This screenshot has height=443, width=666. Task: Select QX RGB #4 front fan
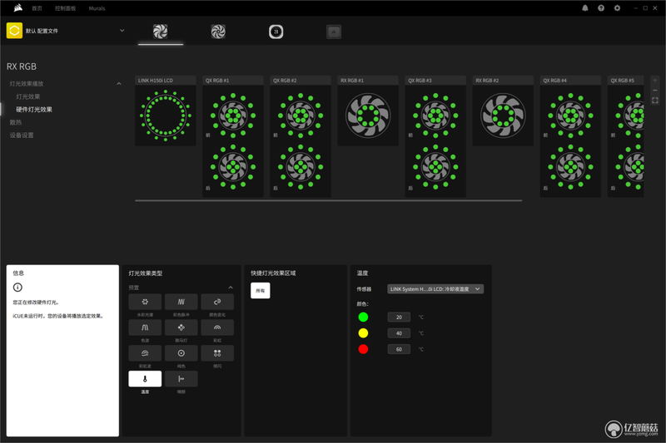tap(570, 116)
